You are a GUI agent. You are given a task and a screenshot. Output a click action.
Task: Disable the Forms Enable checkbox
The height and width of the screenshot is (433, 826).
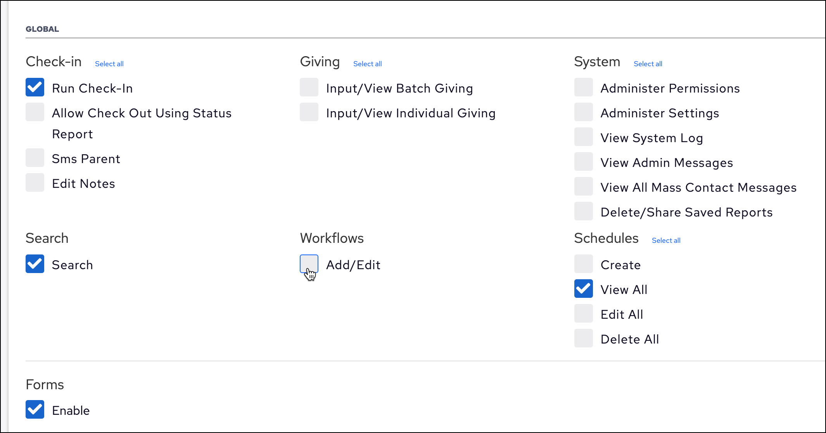[35, 410]
